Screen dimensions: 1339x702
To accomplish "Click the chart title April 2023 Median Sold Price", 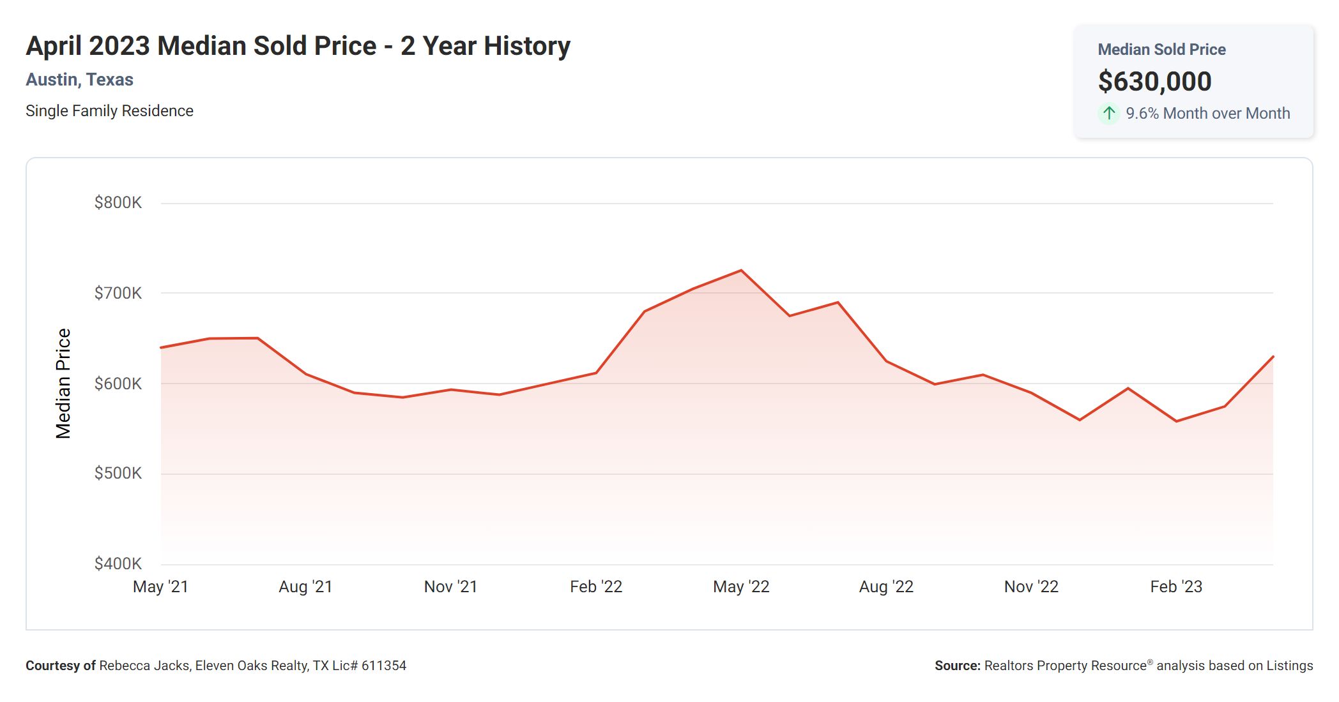I will 298,46.
